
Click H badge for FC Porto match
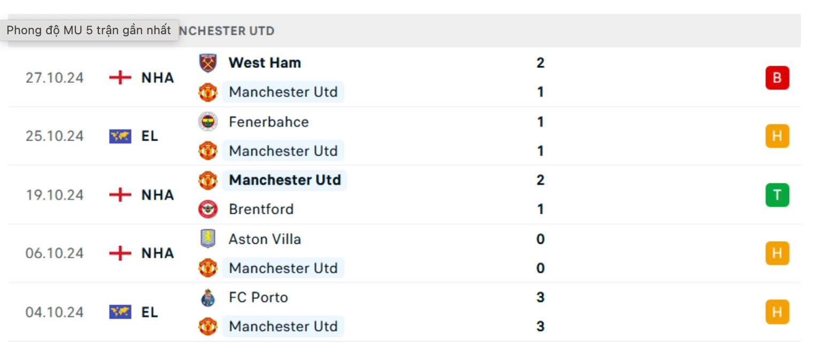tap(777, 312)
